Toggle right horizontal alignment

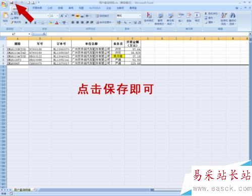[x=82, y=22]
